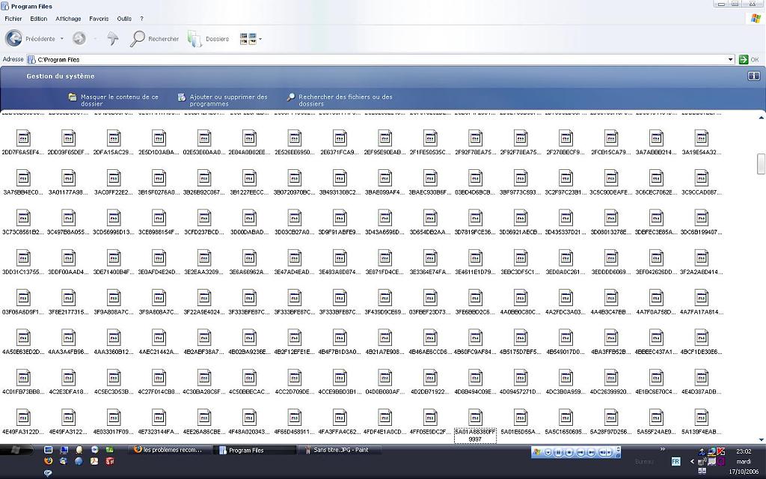Click the forward navigation arrow button
The image size is (766, 479).
point(79,39)
